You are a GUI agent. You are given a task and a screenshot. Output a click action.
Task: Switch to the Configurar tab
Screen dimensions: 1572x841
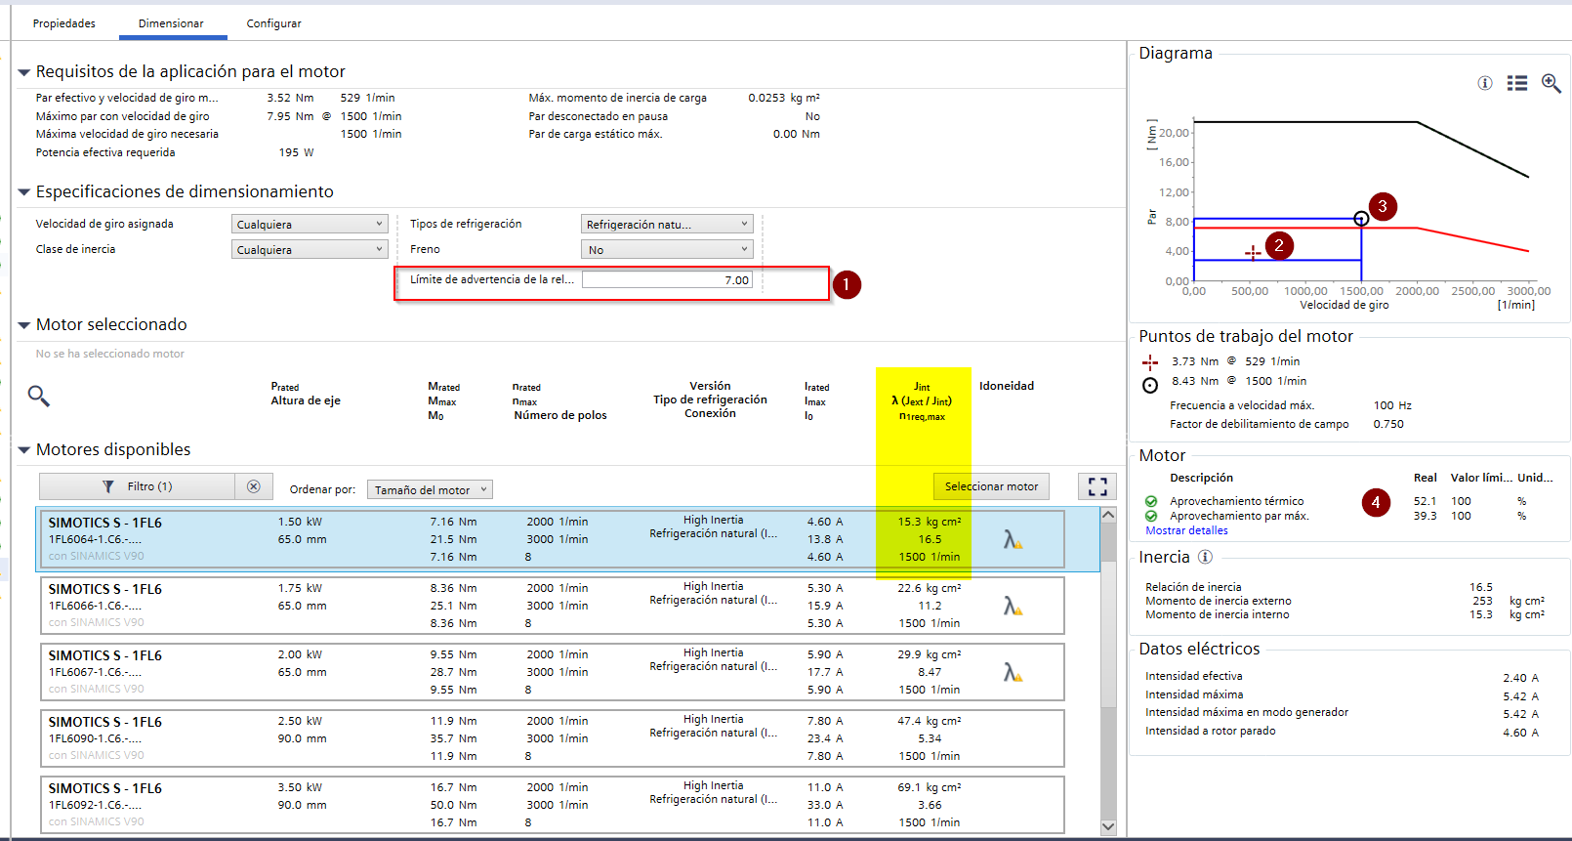(x=273, y=23)
